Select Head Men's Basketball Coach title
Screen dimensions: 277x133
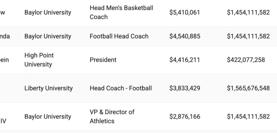coord(121,12)
